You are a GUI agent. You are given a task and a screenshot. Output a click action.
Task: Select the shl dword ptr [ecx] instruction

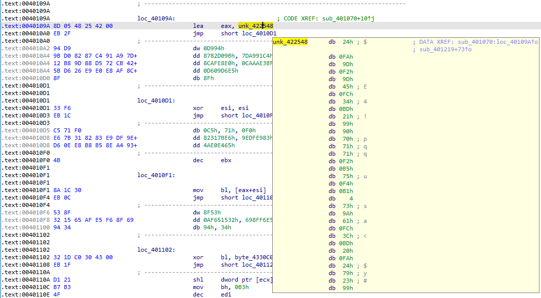click(x=233, y=280)
